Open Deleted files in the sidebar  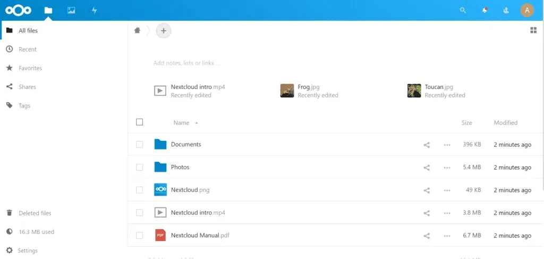[x=35, y=213]
